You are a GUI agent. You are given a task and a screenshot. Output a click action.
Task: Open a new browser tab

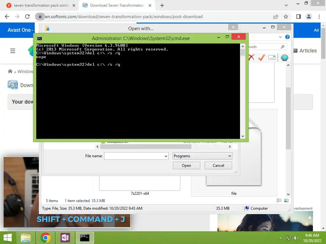click(x=162, y=5)
